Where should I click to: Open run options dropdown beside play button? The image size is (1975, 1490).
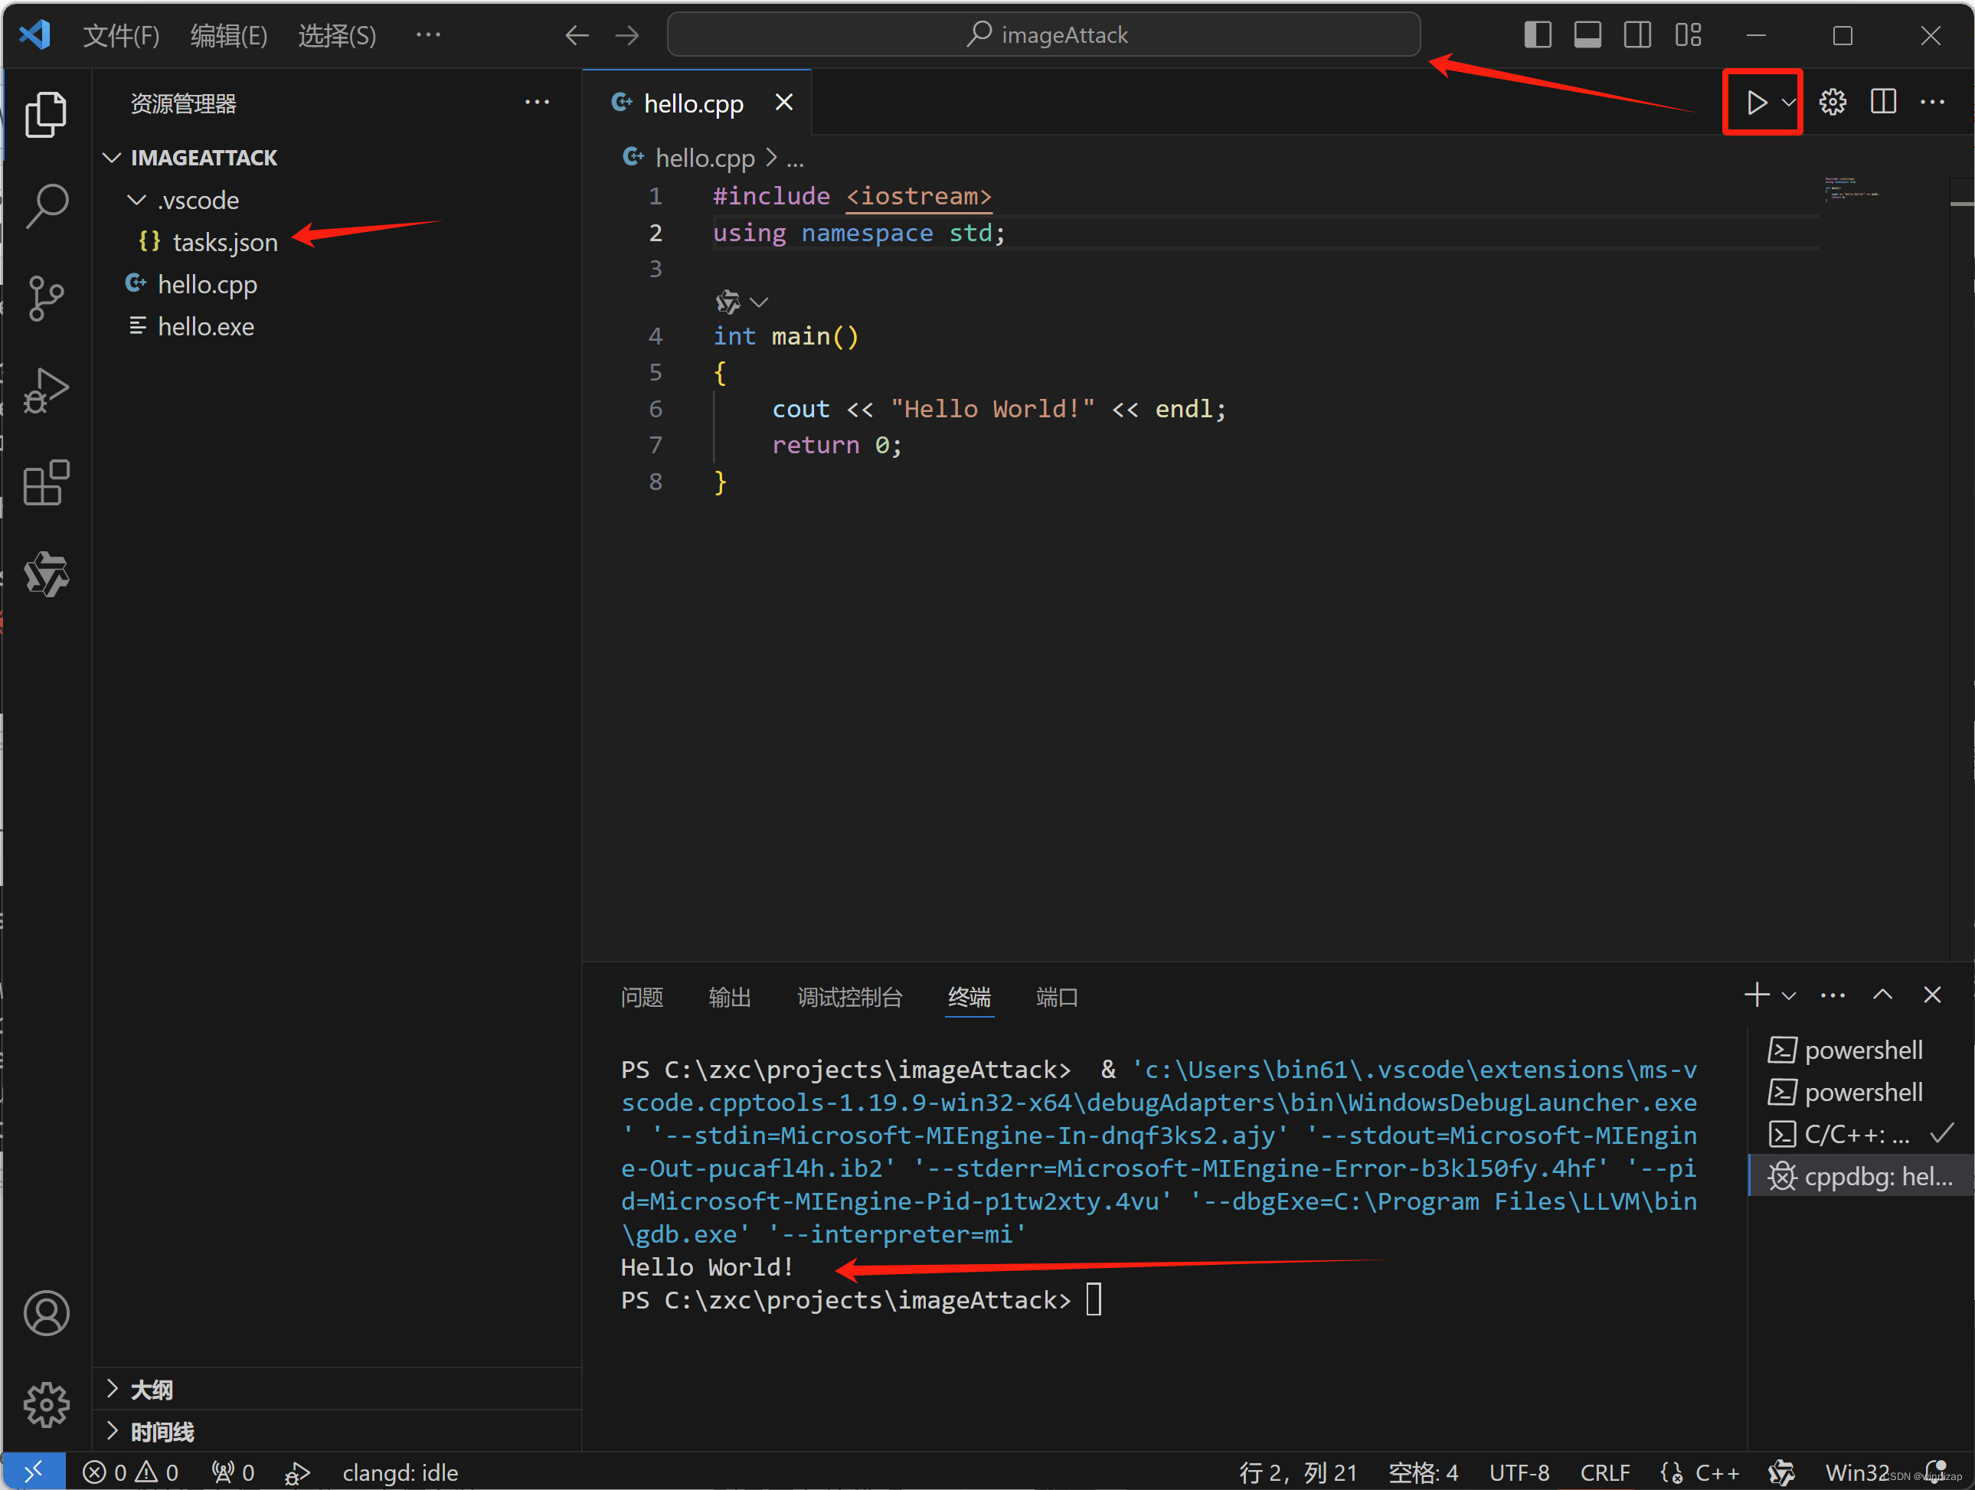coord(1788,102)
